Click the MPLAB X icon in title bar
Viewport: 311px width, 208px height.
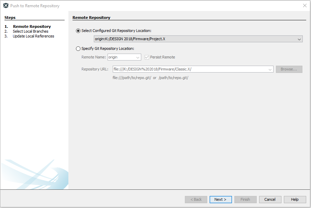(6, 6)
